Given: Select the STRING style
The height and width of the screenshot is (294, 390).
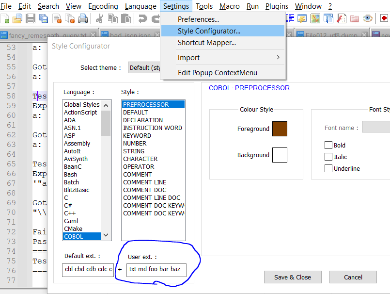Looking at the screenshot, I should coord(153,151).
